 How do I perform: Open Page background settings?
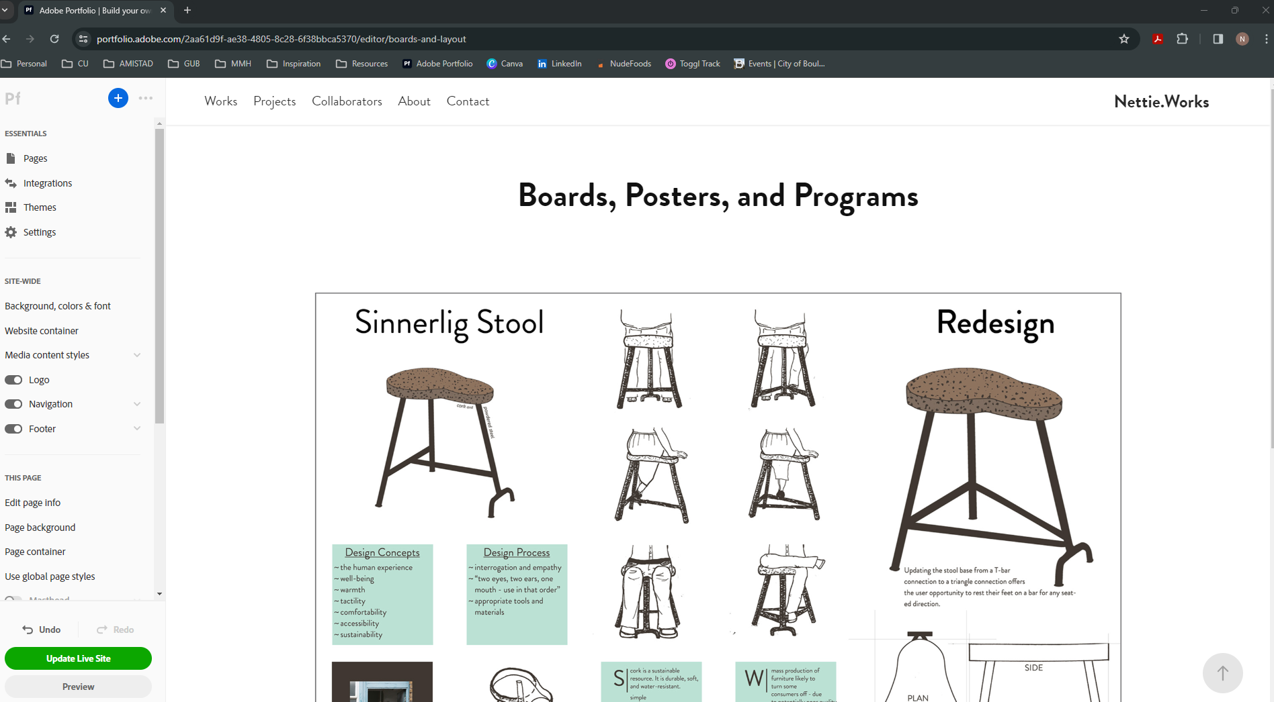pyautogui.click(x=40, y=528)
